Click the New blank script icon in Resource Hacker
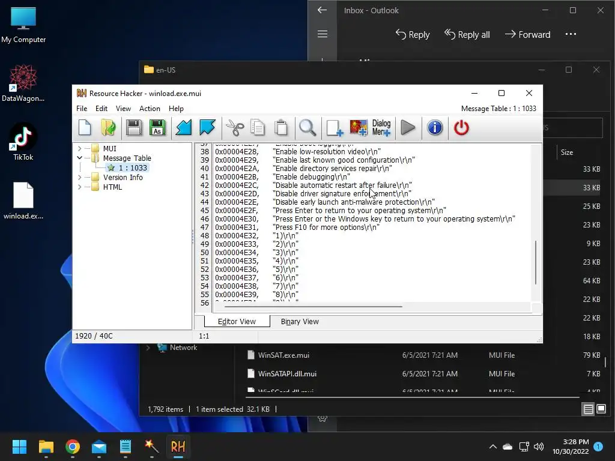This screenshot has height=461, width=615. click(85, 128)
